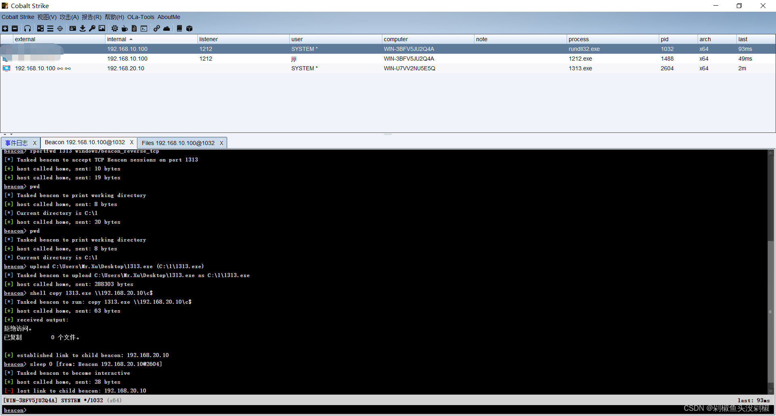Open the screenshots picture icon

[x=102, y=28]
